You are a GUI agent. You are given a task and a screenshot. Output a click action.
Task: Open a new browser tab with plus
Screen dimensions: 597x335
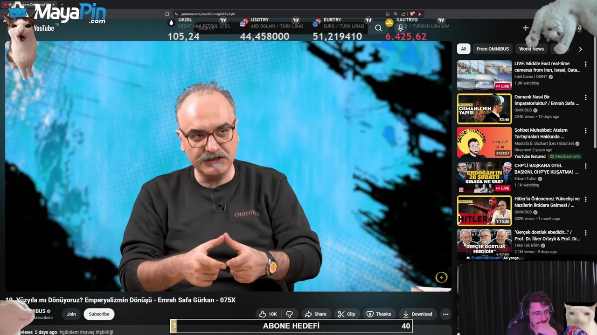click(x=62, y=5)
